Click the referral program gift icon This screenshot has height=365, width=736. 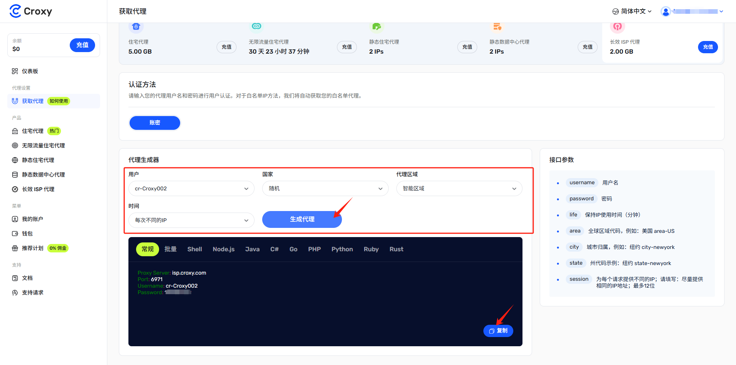click(15, 248)
